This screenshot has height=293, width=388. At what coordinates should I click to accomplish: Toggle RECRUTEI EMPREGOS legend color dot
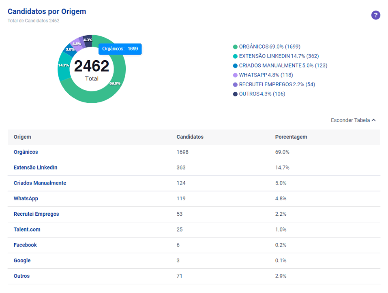pos(235,85)
